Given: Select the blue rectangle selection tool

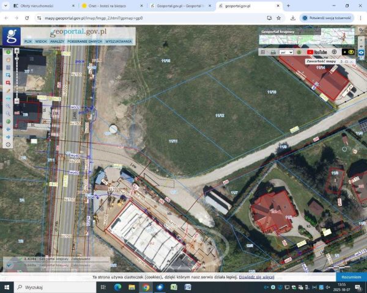Looking at the screenshot, I should [x=8, y=75].
